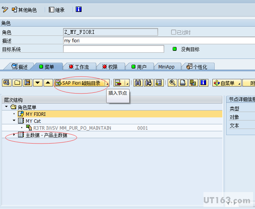Open the dropdown arrow beside delete node icon

pos(127,83)
